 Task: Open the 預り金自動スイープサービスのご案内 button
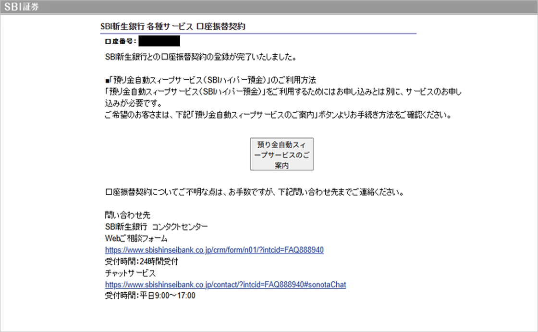click(281, 154)
